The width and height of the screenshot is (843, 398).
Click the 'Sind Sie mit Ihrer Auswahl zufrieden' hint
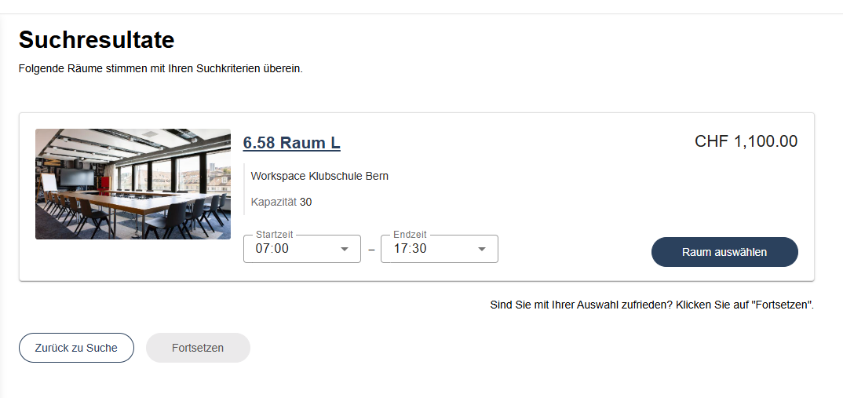[x=652, y=305]
